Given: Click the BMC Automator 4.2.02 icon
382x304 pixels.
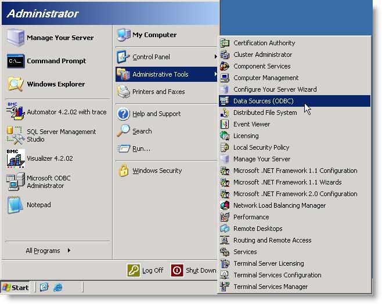Looking at the screenshot, I should (16, 111).
